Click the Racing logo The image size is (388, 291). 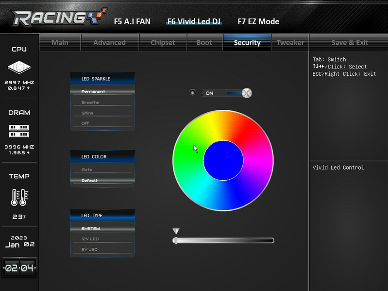(x=59, y=17)
